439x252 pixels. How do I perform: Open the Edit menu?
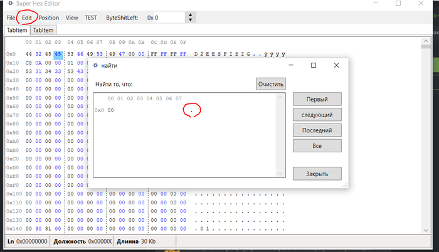pos(26,18)
